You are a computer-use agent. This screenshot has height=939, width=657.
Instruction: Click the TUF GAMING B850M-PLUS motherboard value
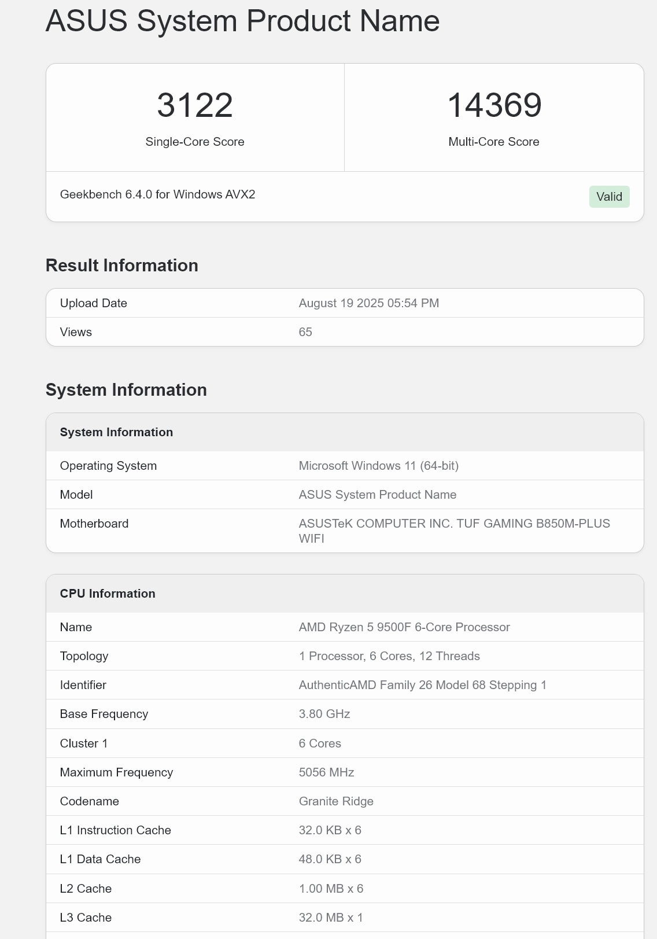click(454, 524)
